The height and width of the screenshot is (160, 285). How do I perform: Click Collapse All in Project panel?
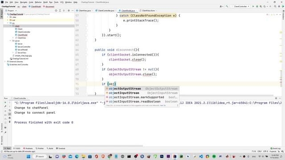point(64,11)
